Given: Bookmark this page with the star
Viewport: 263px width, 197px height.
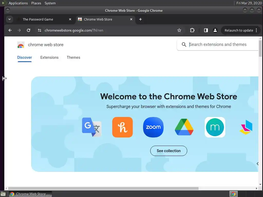Looking at the screenshot, I should (x=179, y=30).
